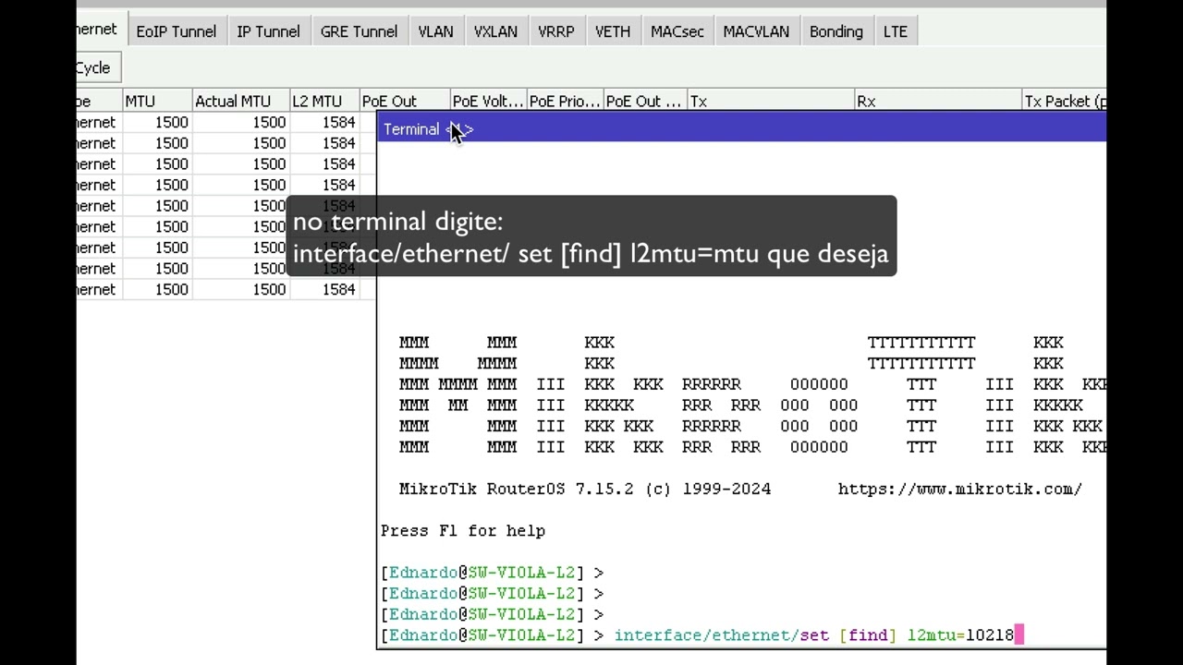
Task: Sort by the MTU column header
Action: click(x=157, y=102)
